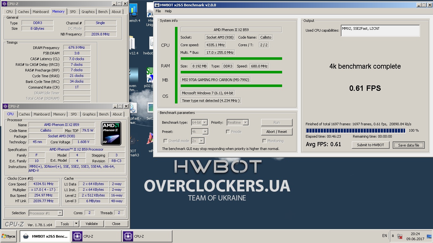Click the Microsoft Windows 7 (6.1), 64-bit field
Viewport: 433px width, 243px height.
click(x=208, y=93)
